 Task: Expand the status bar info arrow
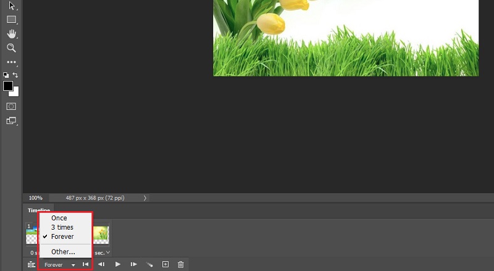[x=145, y=198]
